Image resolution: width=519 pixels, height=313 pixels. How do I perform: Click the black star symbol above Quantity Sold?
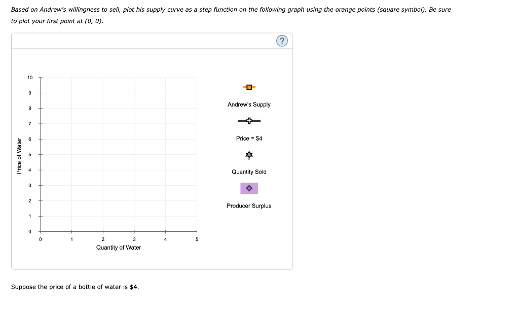pos(249,155)
